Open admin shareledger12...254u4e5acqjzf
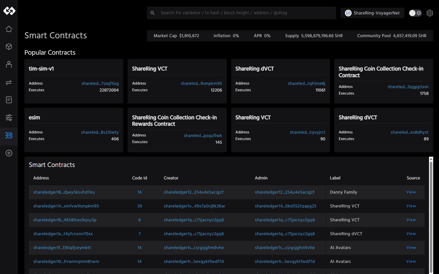 click(285, 192)
